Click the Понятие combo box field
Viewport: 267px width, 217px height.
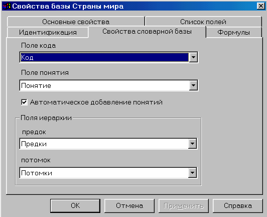point(104,85)
